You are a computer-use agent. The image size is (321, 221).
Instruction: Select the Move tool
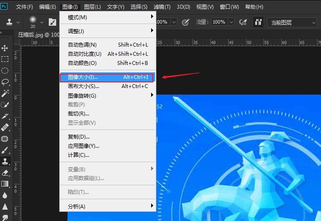[4, 48]
